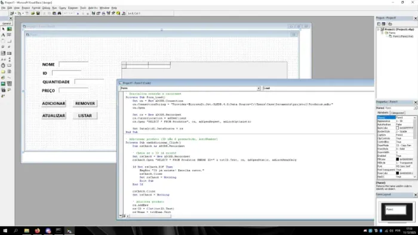Select the OLE tool in toolbox
Image resolution: width=418 pixels, height=235 pixels.
(3, 89)
